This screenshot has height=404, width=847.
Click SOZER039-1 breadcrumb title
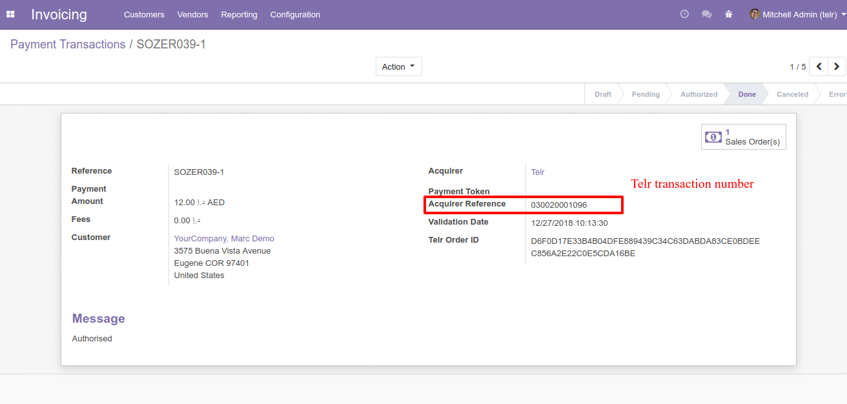(x=171, y=45)
